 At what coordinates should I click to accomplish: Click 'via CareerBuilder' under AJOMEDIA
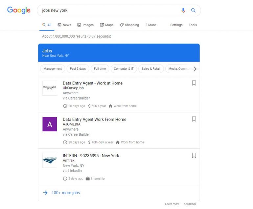tap(76, 134)
